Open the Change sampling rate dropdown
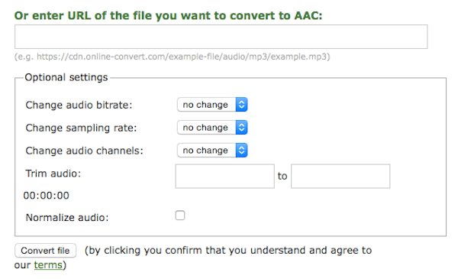Screen dimensions: 458x279 click(x=212, y=128)
